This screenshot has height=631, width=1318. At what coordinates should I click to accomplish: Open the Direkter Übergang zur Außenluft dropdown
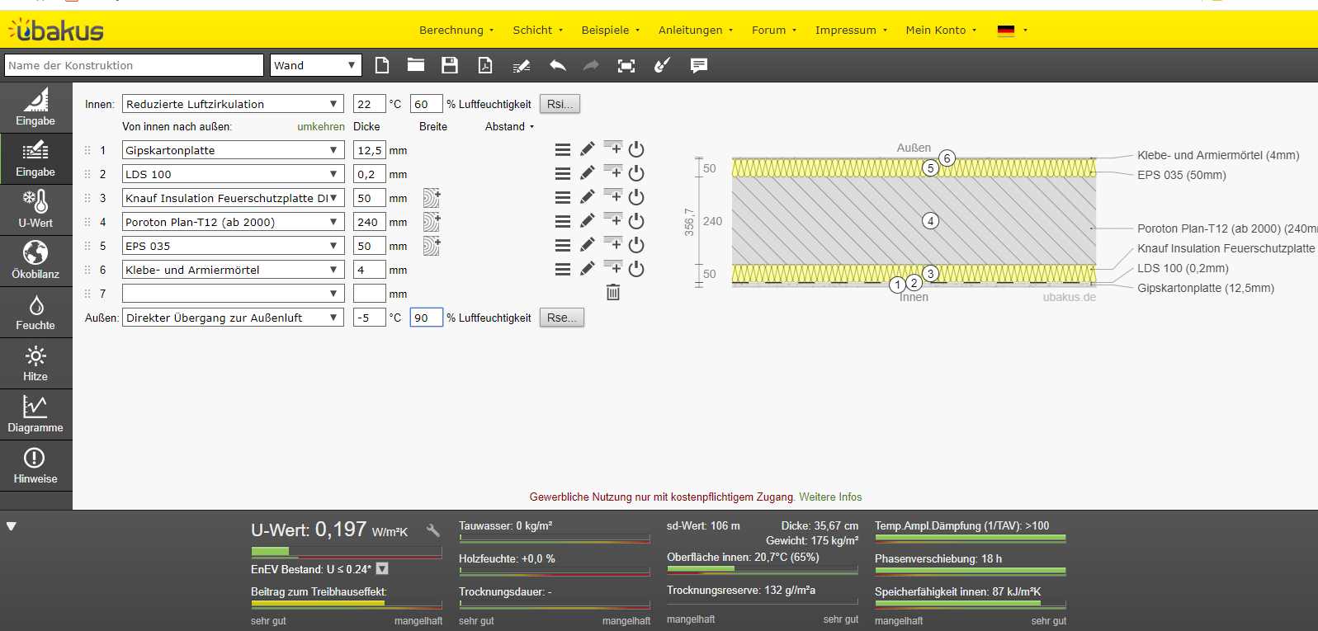tap(233, 318)
